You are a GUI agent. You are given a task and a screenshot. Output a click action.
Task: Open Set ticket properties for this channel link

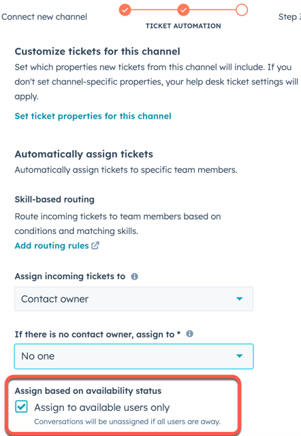click(93, 116)
